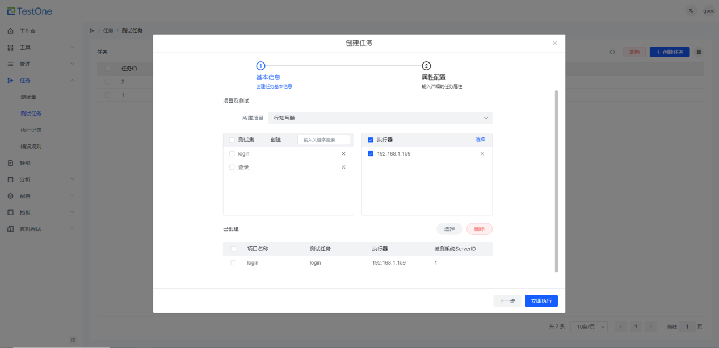The height and width of the screenshot is (348, 719).
Task: Check the task 2 row checkbox in background
Action: coord(107,82)
